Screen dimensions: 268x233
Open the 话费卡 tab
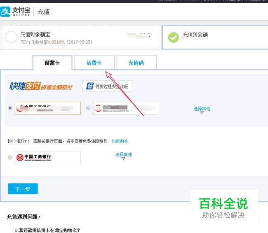(x=94, y=63)
